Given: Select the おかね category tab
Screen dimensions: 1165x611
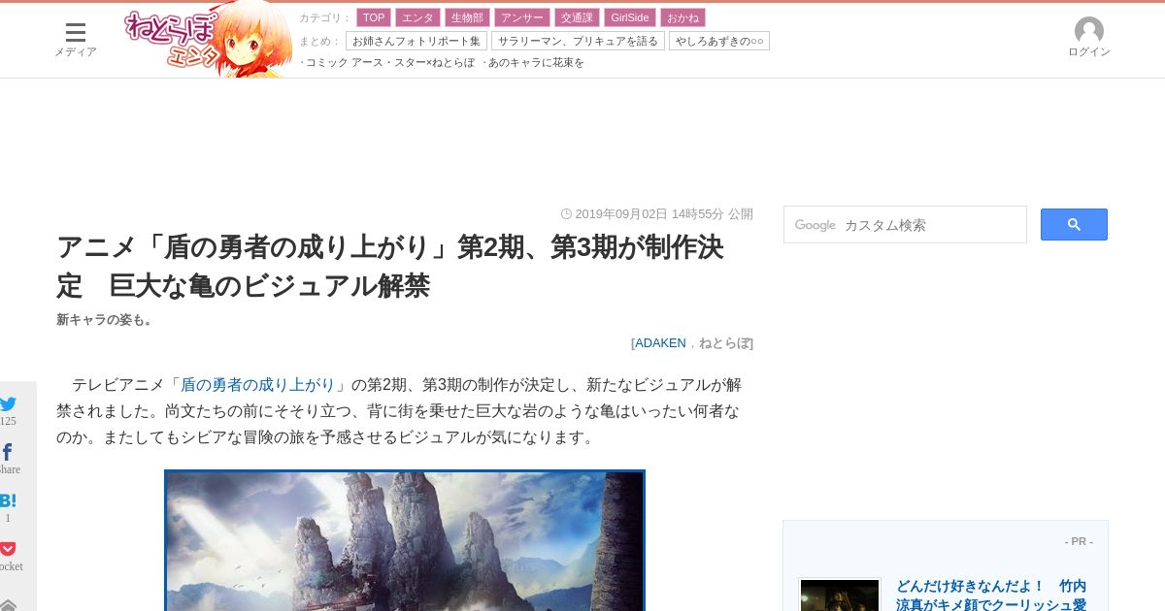Looking at the screenshot, I should tap(683, 17).
